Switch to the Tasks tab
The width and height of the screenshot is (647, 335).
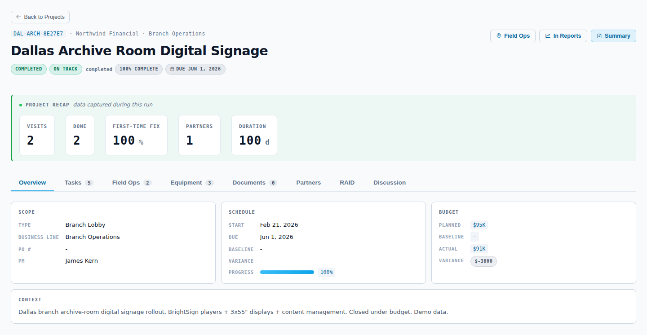tap(79, 183)
